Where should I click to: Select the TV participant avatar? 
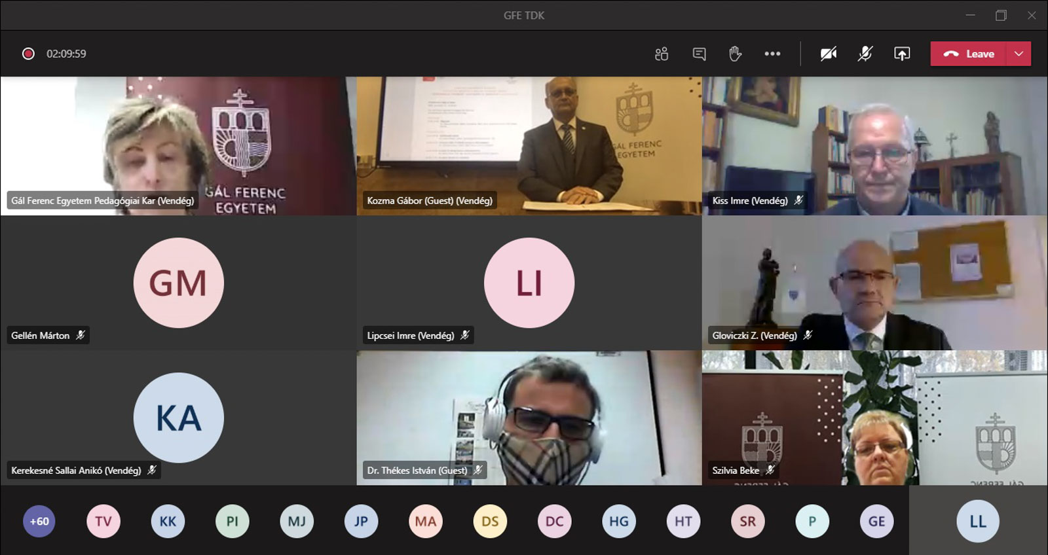point(103,522)
